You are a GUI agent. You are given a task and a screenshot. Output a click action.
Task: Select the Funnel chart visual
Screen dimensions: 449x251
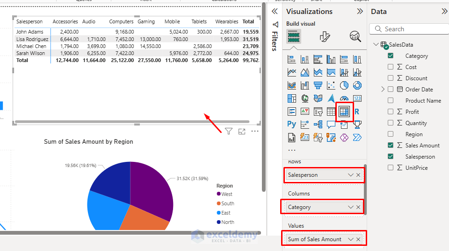[x=318, y=85]
